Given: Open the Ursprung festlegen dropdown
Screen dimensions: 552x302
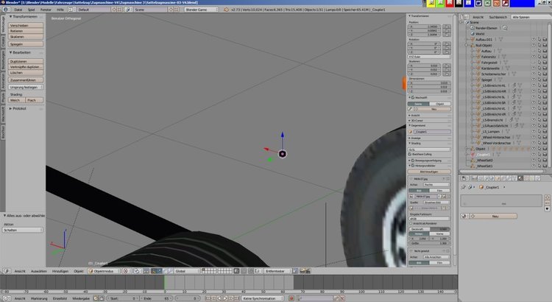Looking at the screenshot, I should tap(26, 87).
